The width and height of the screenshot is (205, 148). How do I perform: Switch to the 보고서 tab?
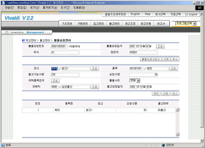pos(161,24)
